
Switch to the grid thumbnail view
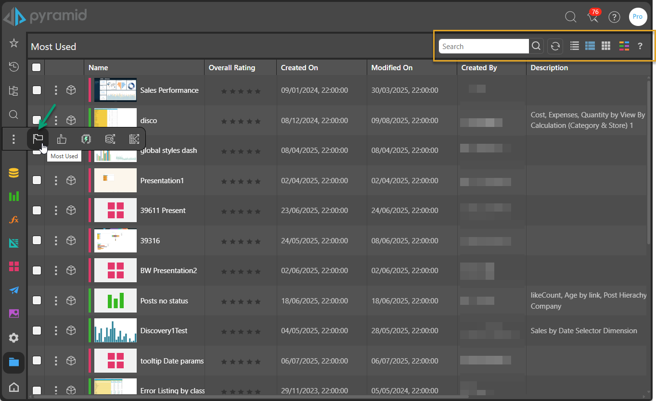coord(606,46)
